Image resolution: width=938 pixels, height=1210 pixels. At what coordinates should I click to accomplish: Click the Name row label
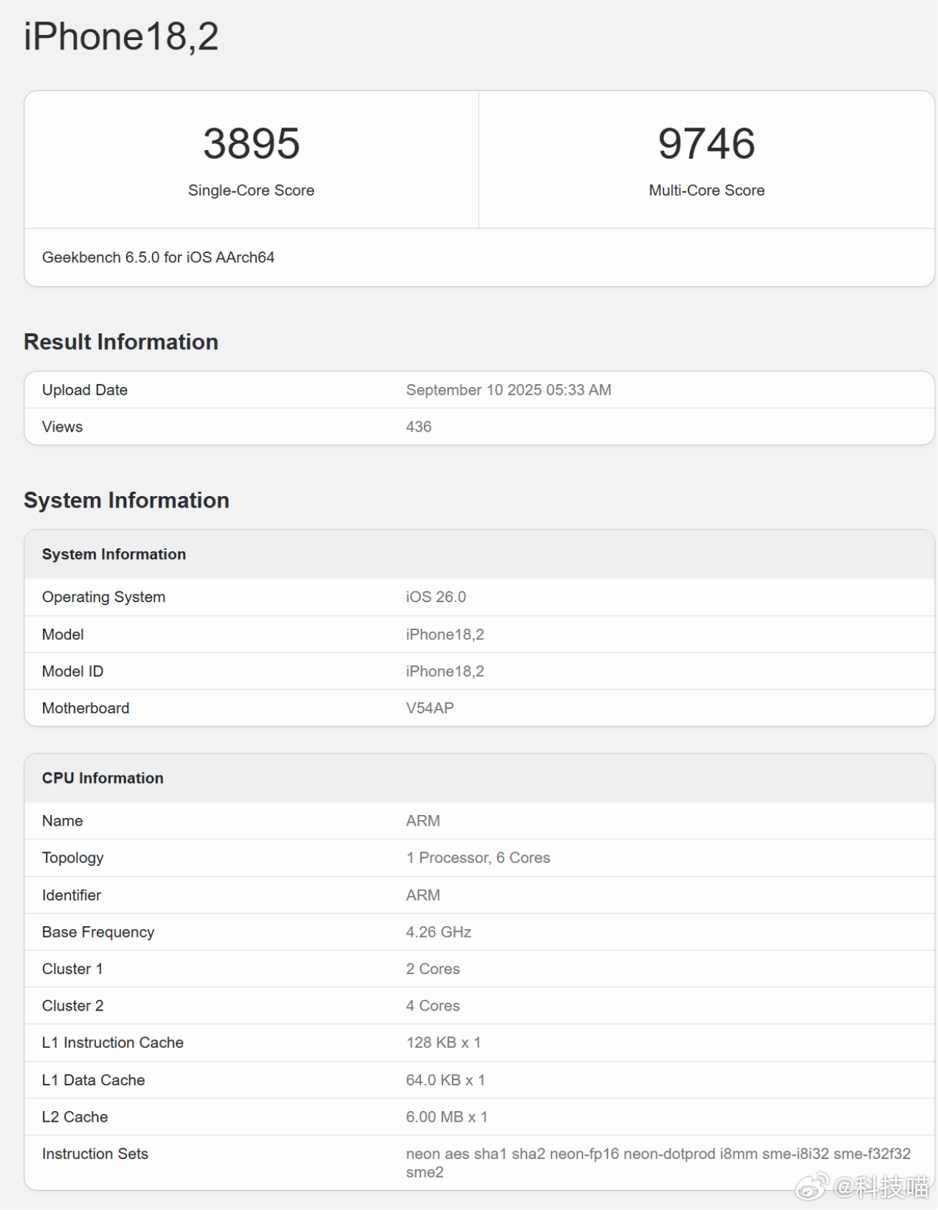[62, 821]
